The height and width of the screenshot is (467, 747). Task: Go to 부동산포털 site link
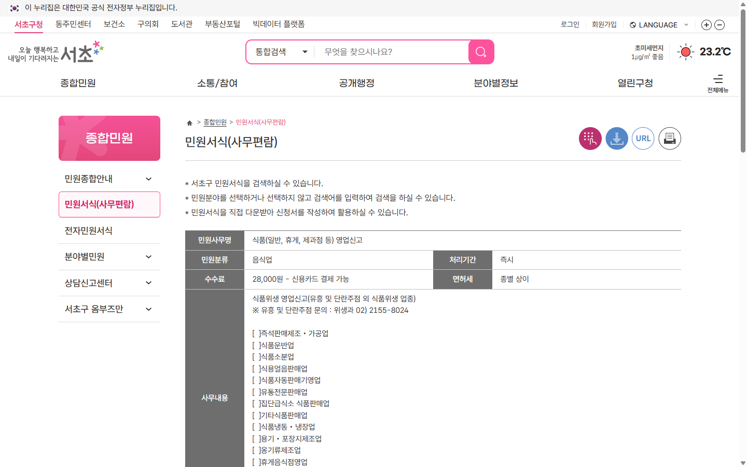(223, 24)
